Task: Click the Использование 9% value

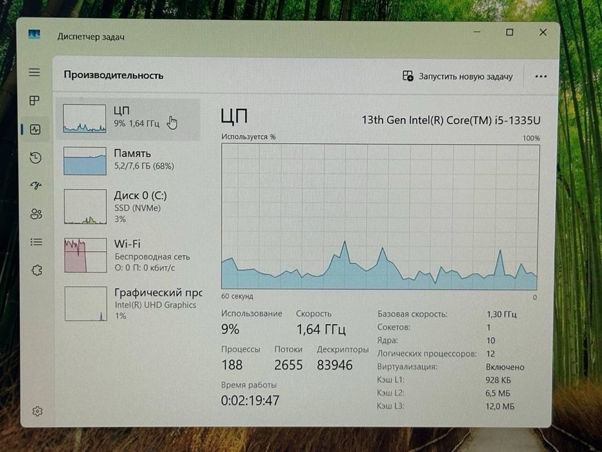Action: point(230,329)
